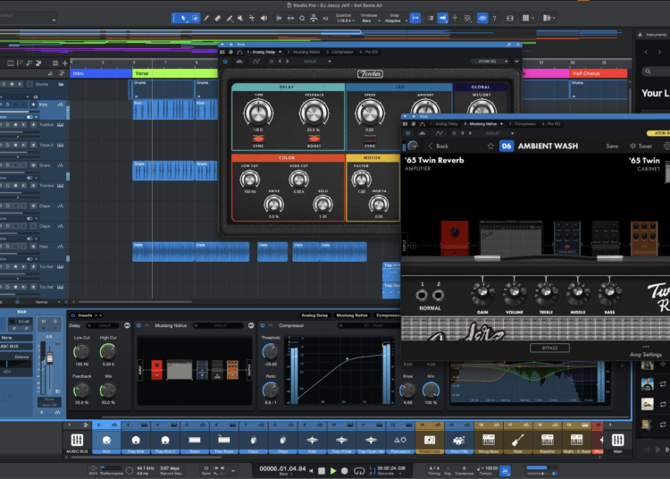Open the search icon in Instruments browser

click(649, 71)
